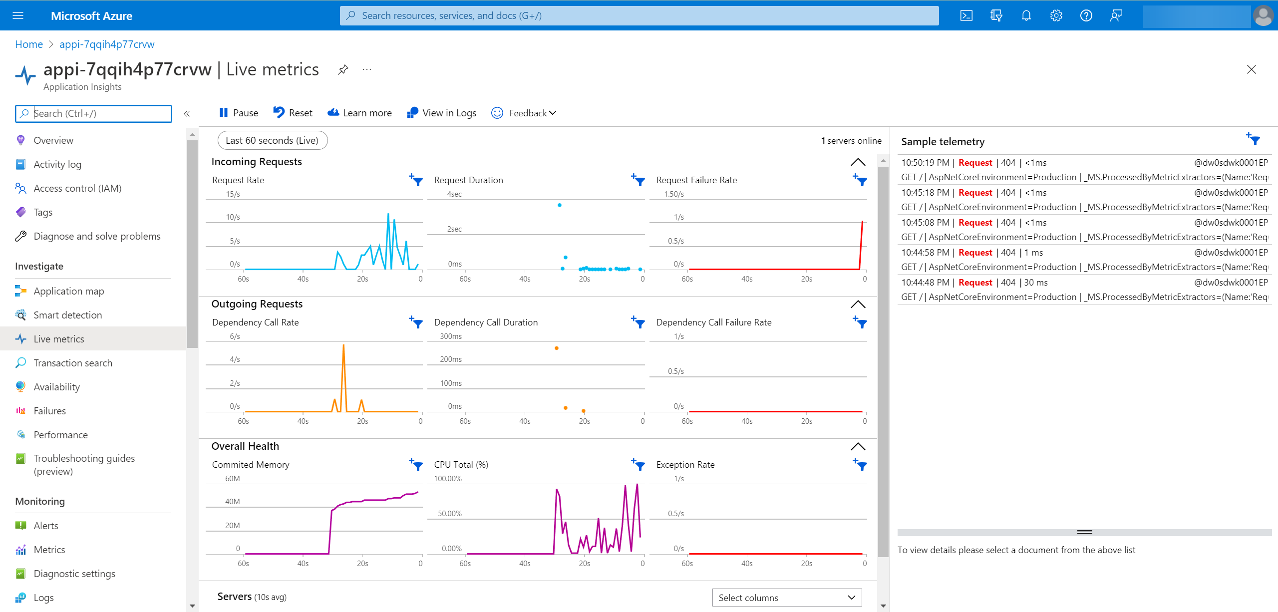The image size is (1278, 612).
Task: Open the Azure portal hamburger menu
Action: pyautogui.click(x=18, y=15)
